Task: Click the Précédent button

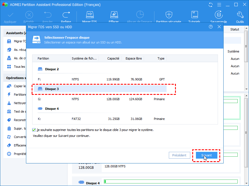Action: pyautogui.click(x=180, y=155)
